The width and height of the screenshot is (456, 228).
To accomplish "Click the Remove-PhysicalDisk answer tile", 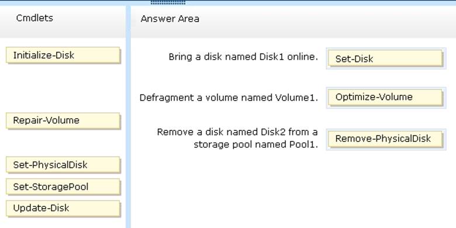I will (386, 139).
